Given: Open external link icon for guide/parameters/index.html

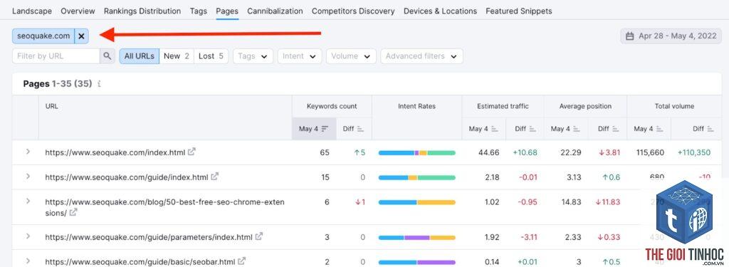Looking at the screenshot, I should [259, 237].
